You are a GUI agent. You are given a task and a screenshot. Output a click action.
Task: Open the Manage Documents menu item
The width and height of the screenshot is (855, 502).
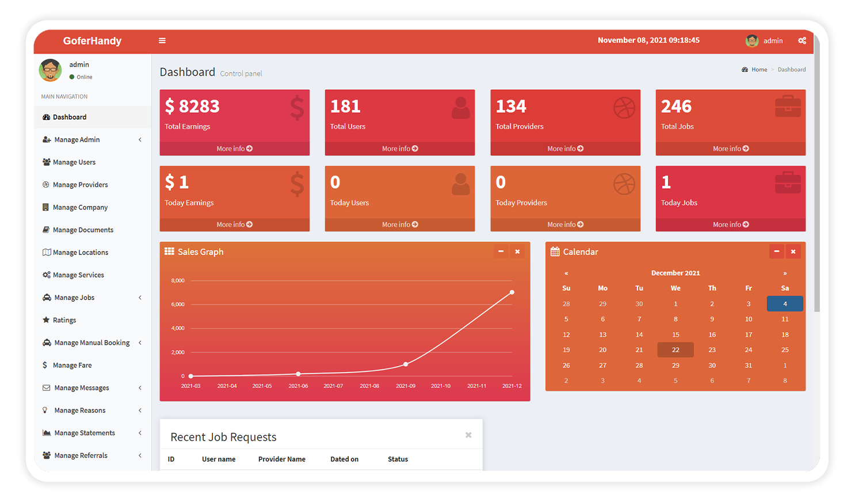click(93, 230)
